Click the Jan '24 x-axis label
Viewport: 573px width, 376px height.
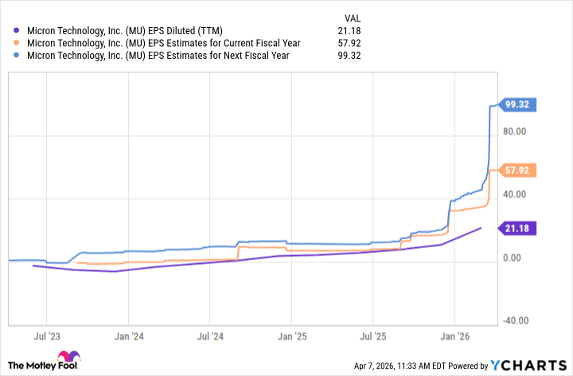coord(129,336)
